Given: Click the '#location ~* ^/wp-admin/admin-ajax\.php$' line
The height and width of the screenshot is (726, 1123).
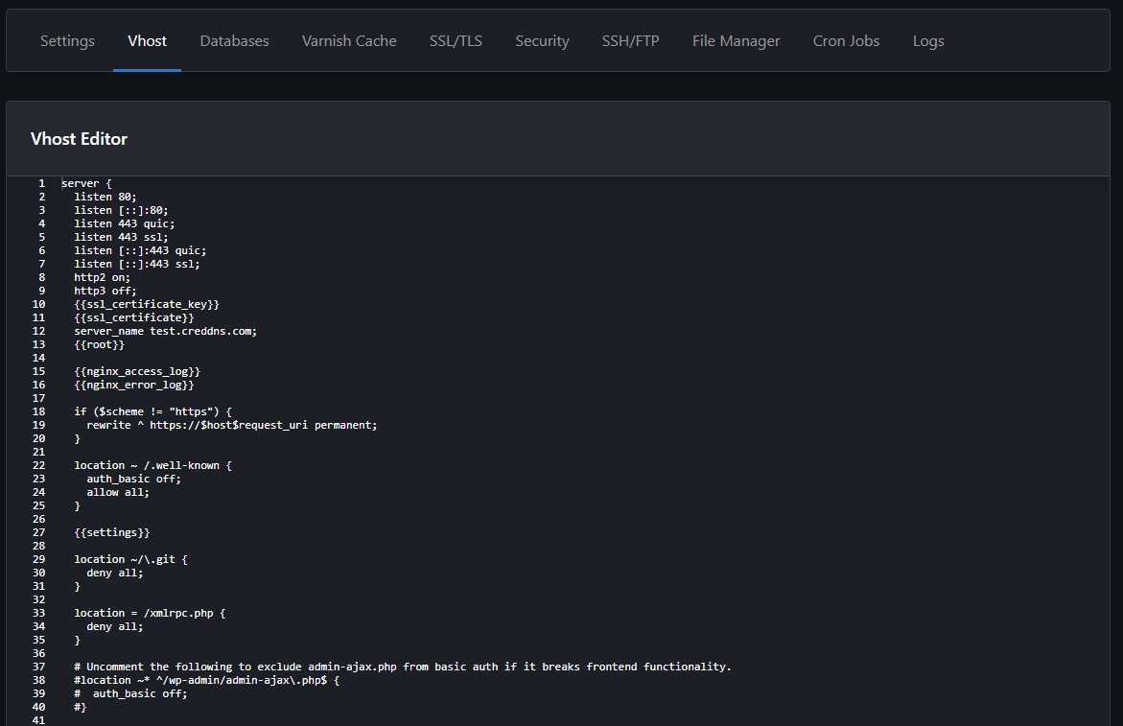Looking at the screenshot, I should (x=206, y=680).
